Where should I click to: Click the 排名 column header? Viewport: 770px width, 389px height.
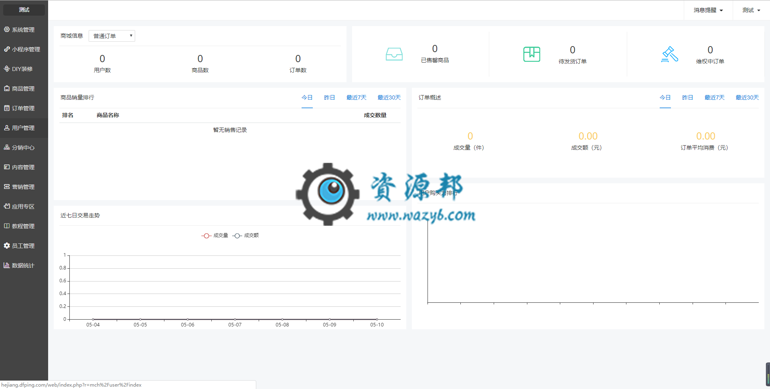point(68,115)
